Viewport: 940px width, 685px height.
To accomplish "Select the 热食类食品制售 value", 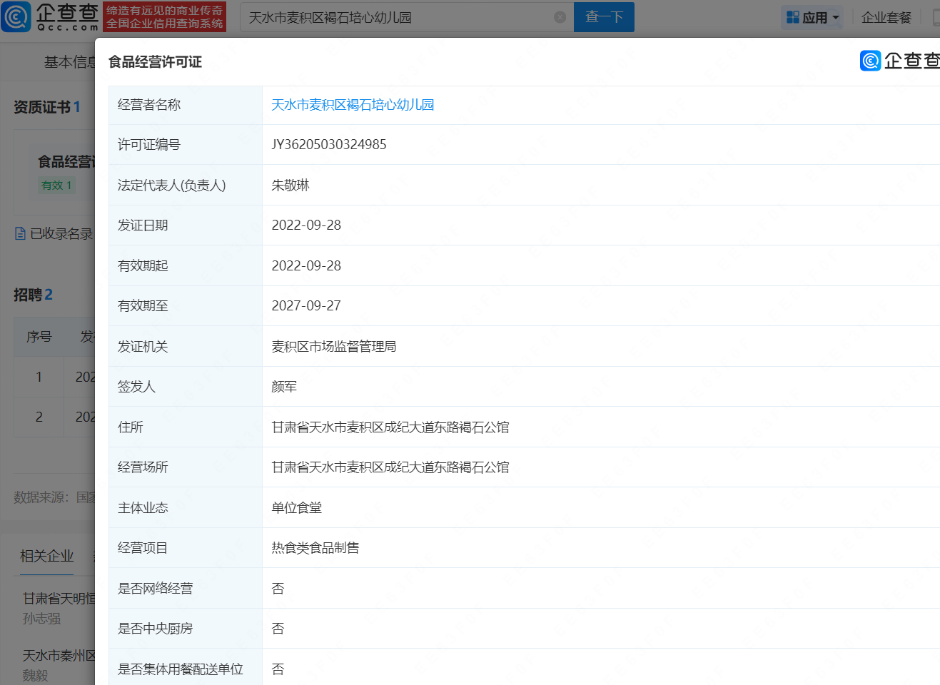I will tap(315, 548).
